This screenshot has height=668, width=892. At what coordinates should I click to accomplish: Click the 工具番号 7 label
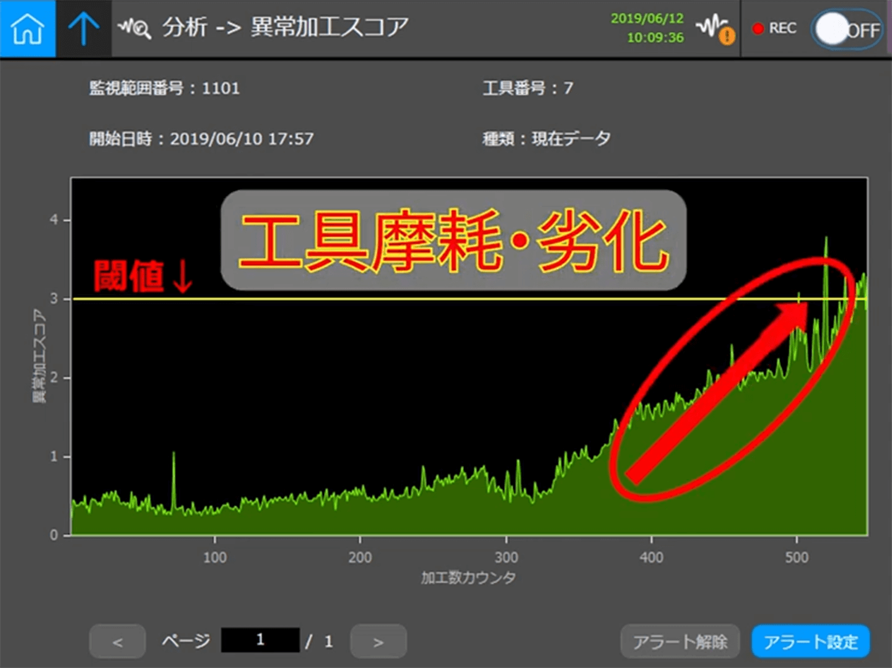[528, 88]
